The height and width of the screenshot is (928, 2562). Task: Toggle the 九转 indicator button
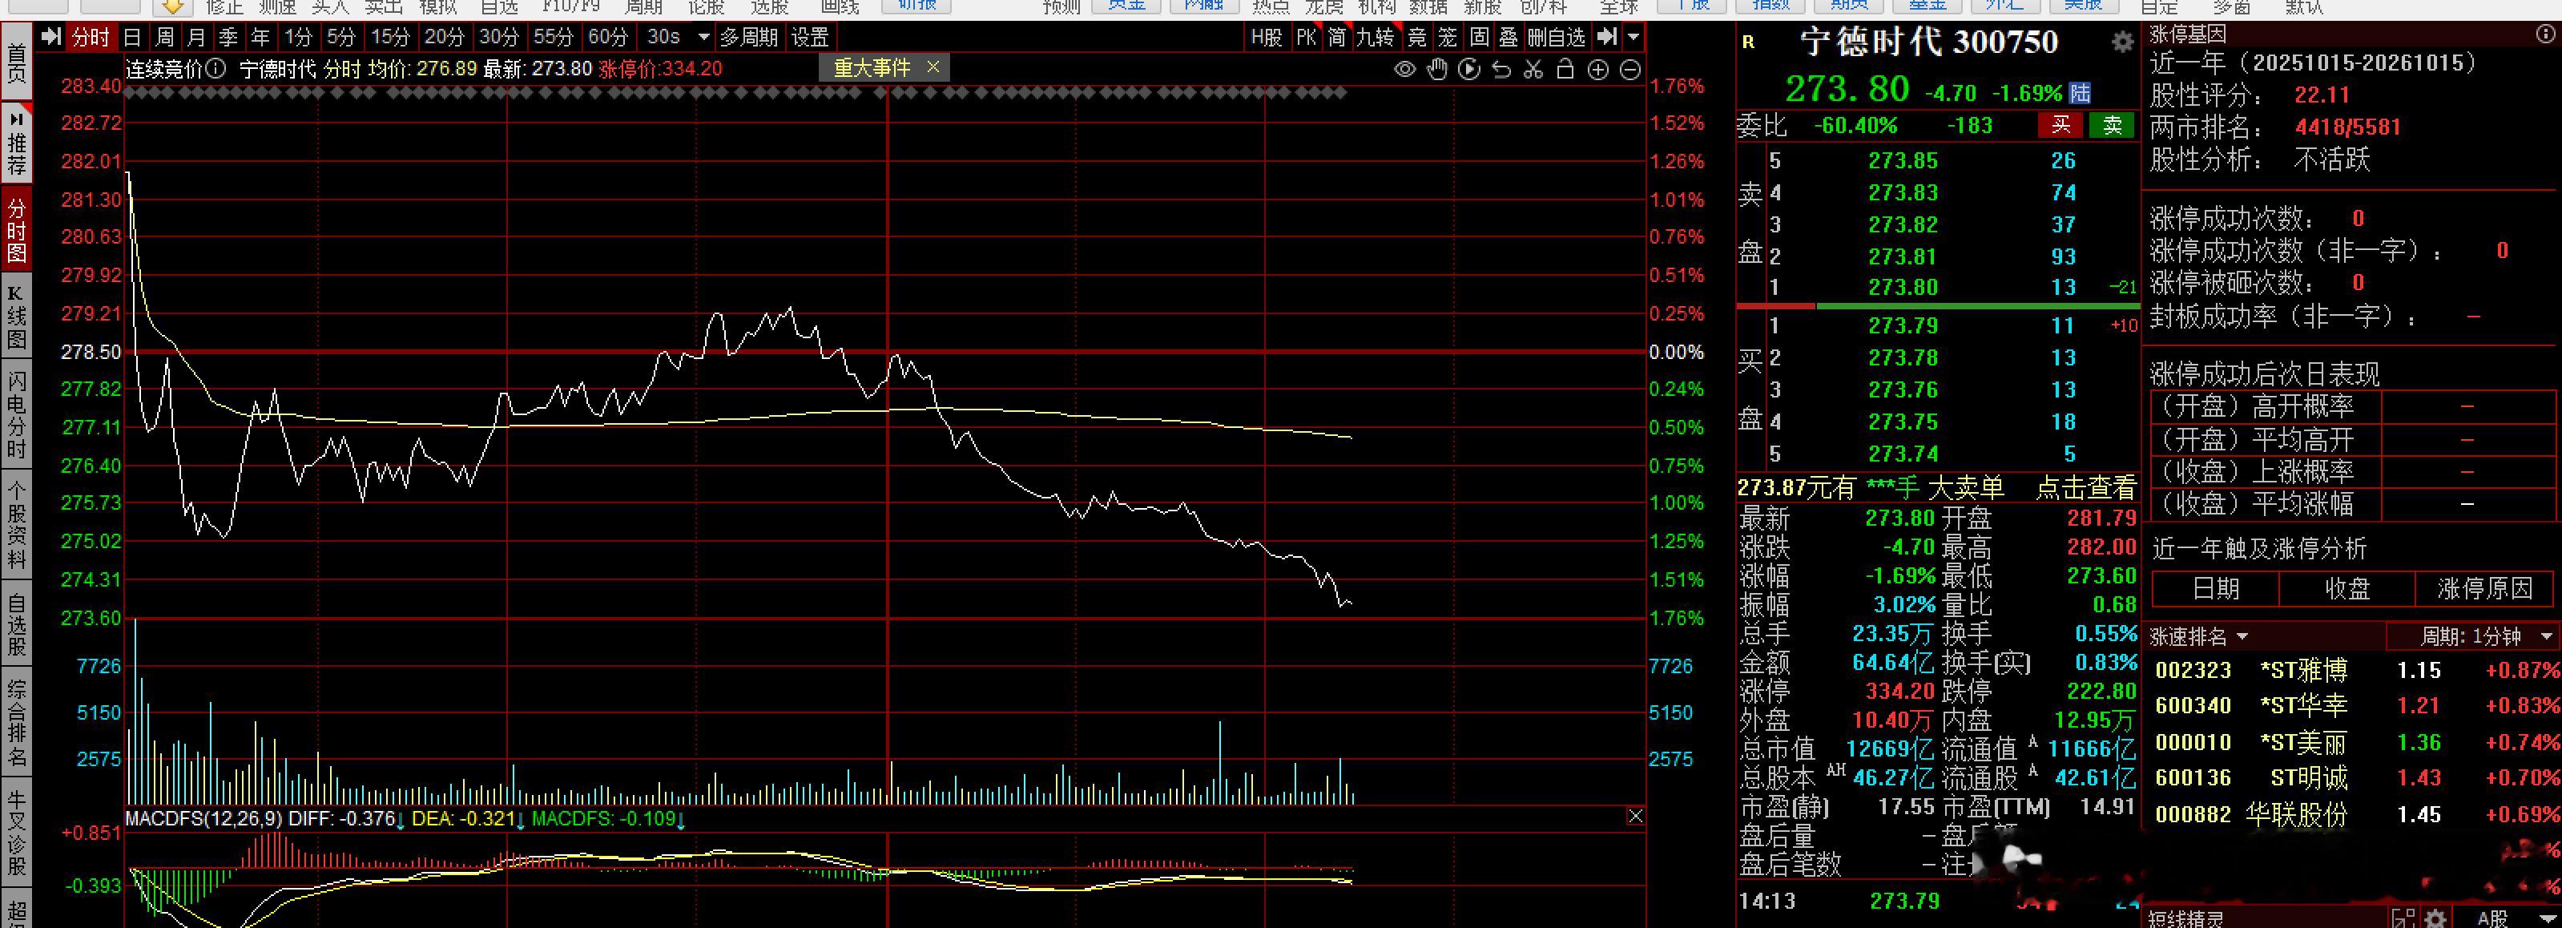click(1376, 38)
